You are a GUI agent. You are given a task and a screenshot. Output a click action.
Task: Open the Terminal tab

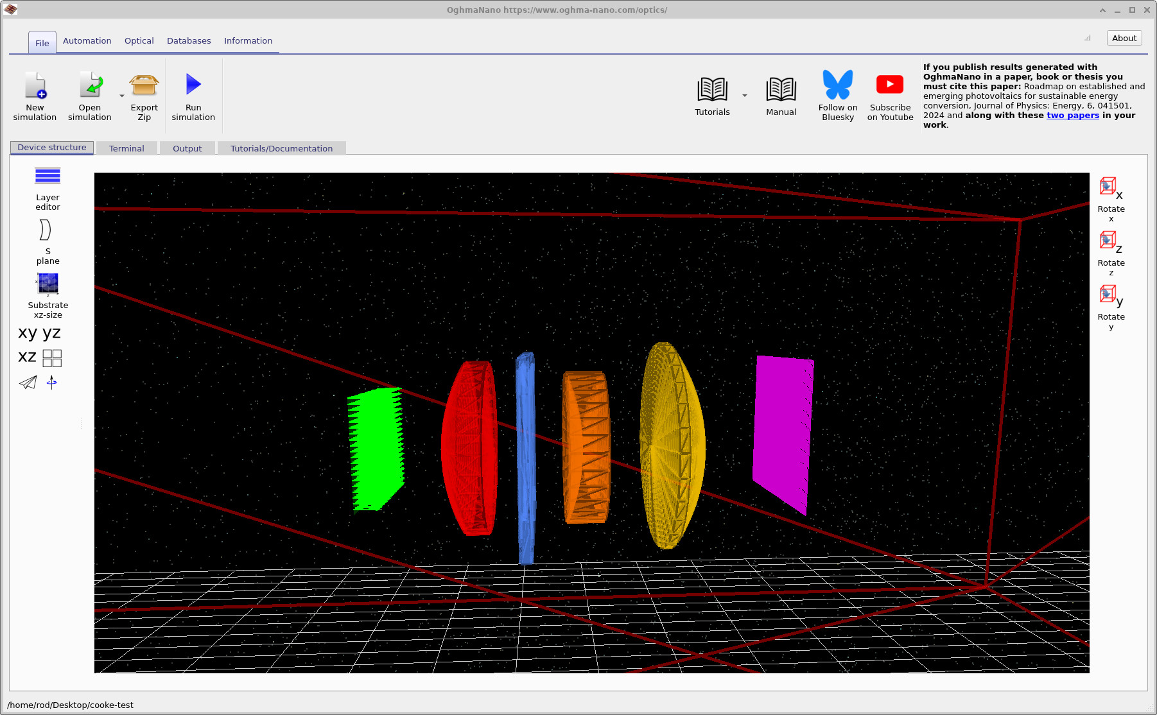tap(126, 148)
